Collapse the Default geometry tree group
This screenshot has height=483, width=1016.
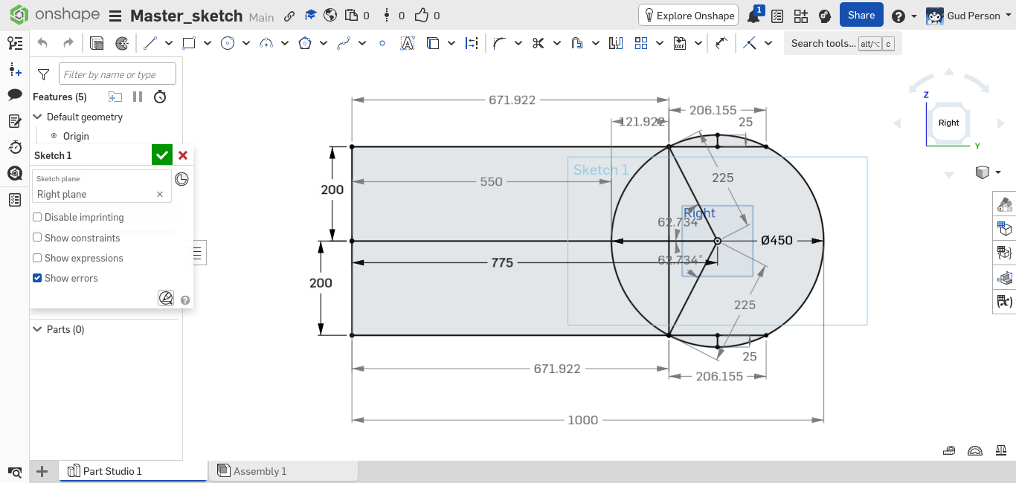pyautogui.click(x=37, y=117)
